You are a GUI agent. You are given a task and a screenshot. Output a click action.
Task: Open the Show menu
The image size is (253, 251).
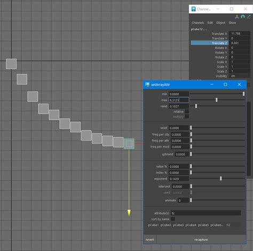coord(232,23)
